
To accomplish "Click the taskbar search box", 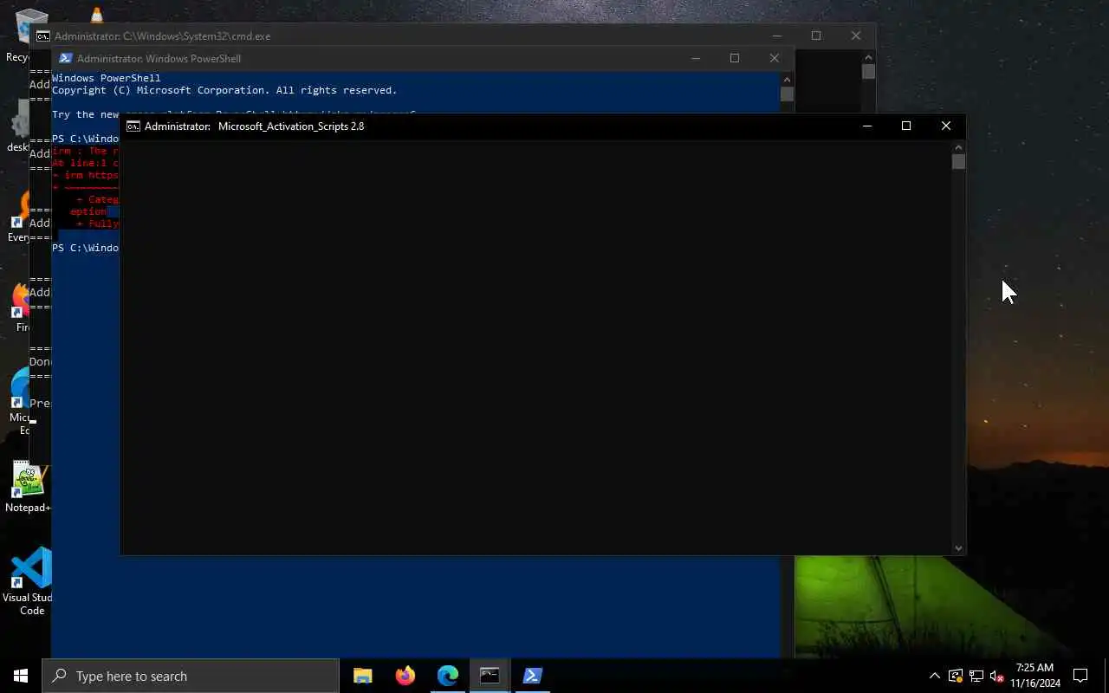I will click(x=191, y=676).
